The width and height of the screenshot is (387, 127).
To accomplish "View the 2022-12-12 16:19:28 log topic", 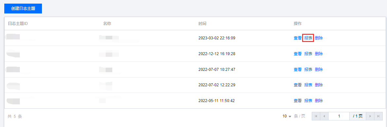I will point(298,54).
